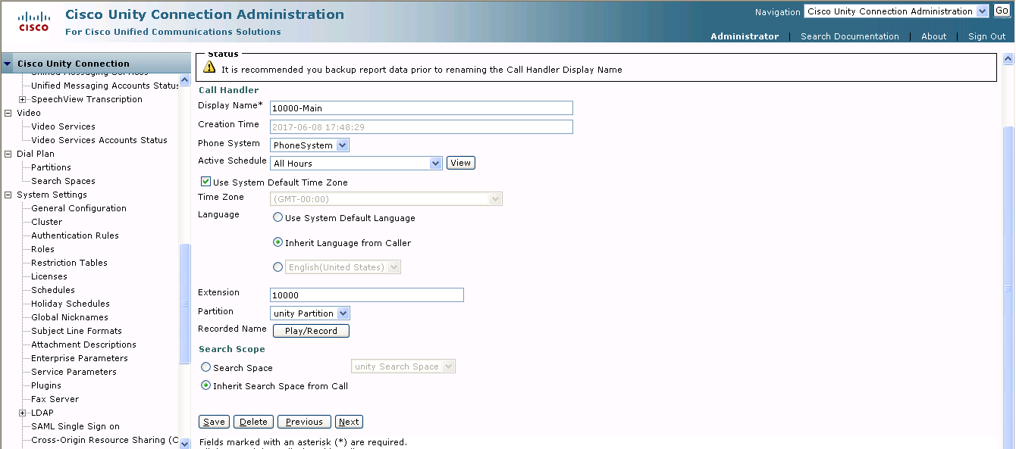Image resolution: width=1016 pixels, height=449 pixels.
Task: Expand the SpeechView Transcription node
Action: (x=23, y=99)
